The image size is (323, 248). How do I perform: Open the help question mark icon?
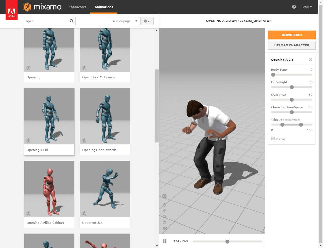click(294, 7)
